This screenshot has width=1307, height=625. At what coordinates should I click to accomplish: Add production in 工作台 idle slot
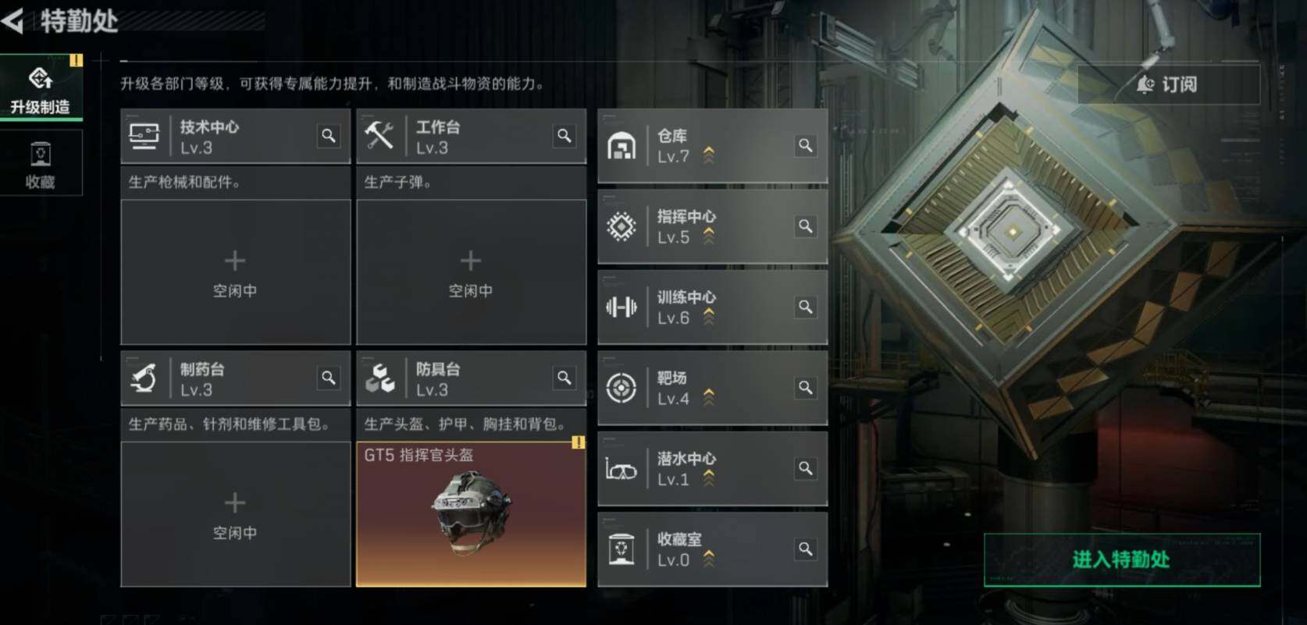tap(471, 272)
